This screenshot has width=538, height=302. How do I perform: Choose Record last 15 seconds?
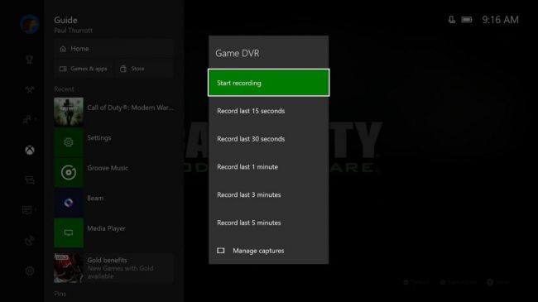268,111
